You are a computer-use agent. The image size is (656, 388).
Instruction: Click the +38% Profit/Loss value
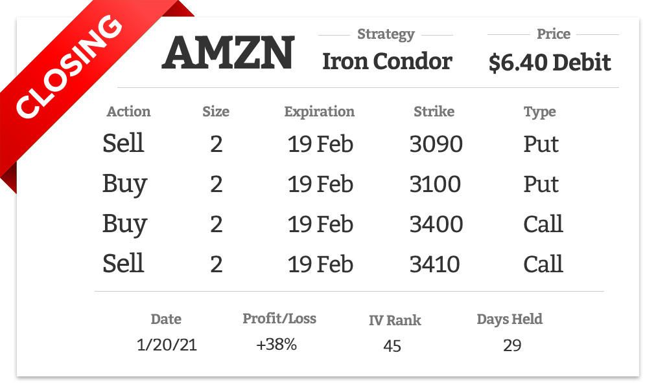point(276,345)
